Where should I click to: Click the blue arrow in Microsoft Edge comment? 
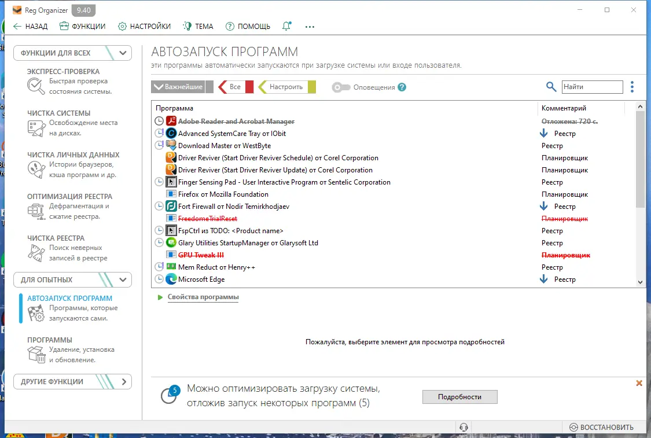click(x=543, y=279)
